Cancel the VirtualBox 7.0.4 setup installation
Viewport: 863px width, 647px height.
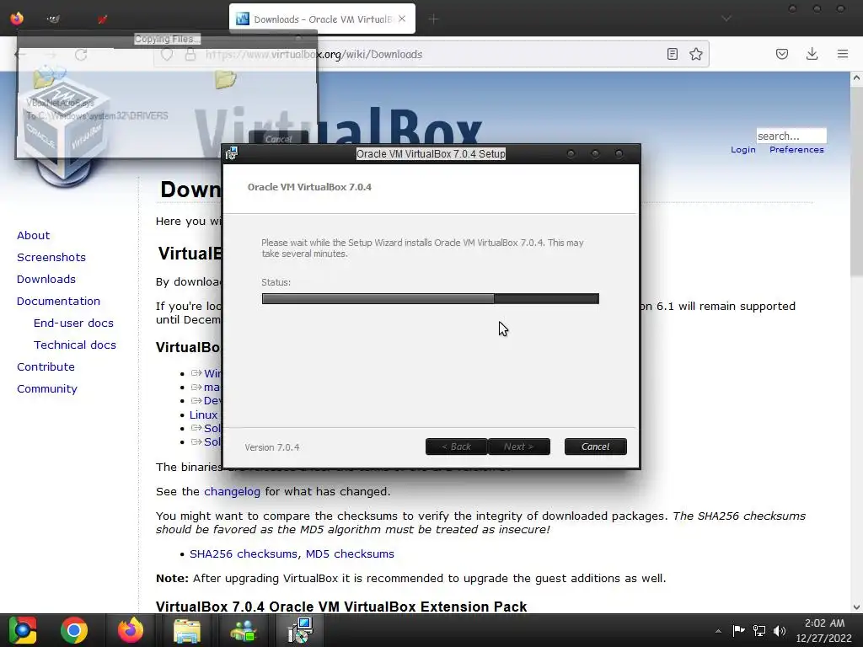[x=595, y=446]
